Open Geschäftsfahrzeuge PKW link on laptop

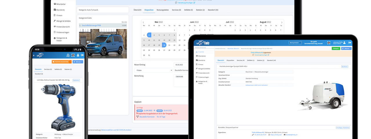click(x=91, y=25)
